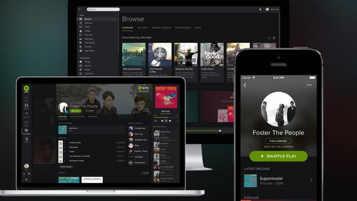The image size is (357, 201).
Task: Click the monitor playback progress slider handle
Action: coord(220,131)
